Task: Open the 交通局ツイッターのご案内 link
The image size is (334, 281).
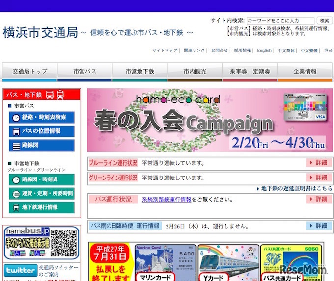Action: click(58, 271)
